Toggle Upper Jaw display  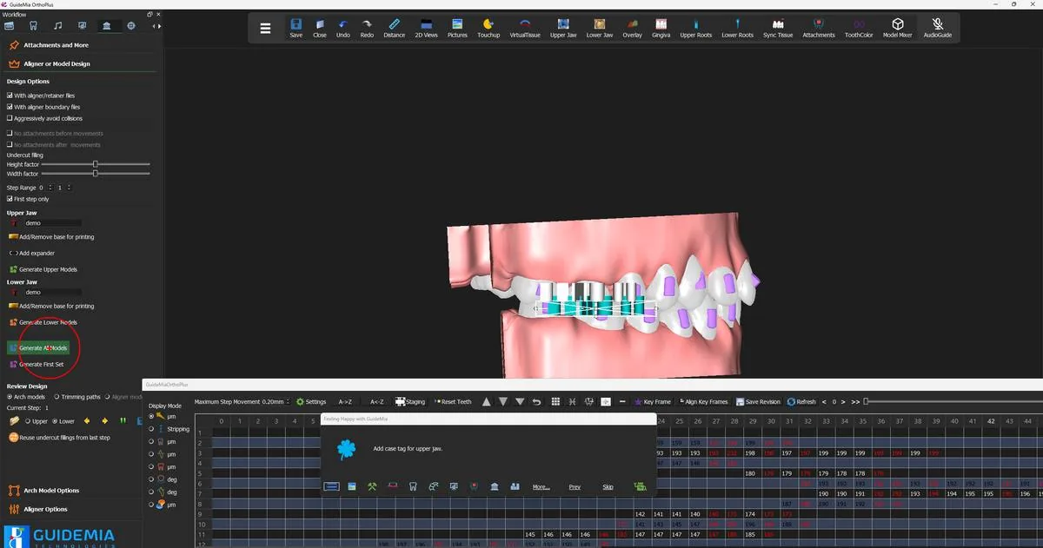(563, 28)
